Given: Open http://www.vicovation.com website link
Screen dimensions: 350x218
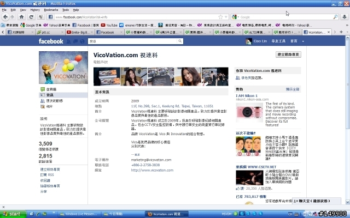Looking at the screenshot, I should click(152, 170).
